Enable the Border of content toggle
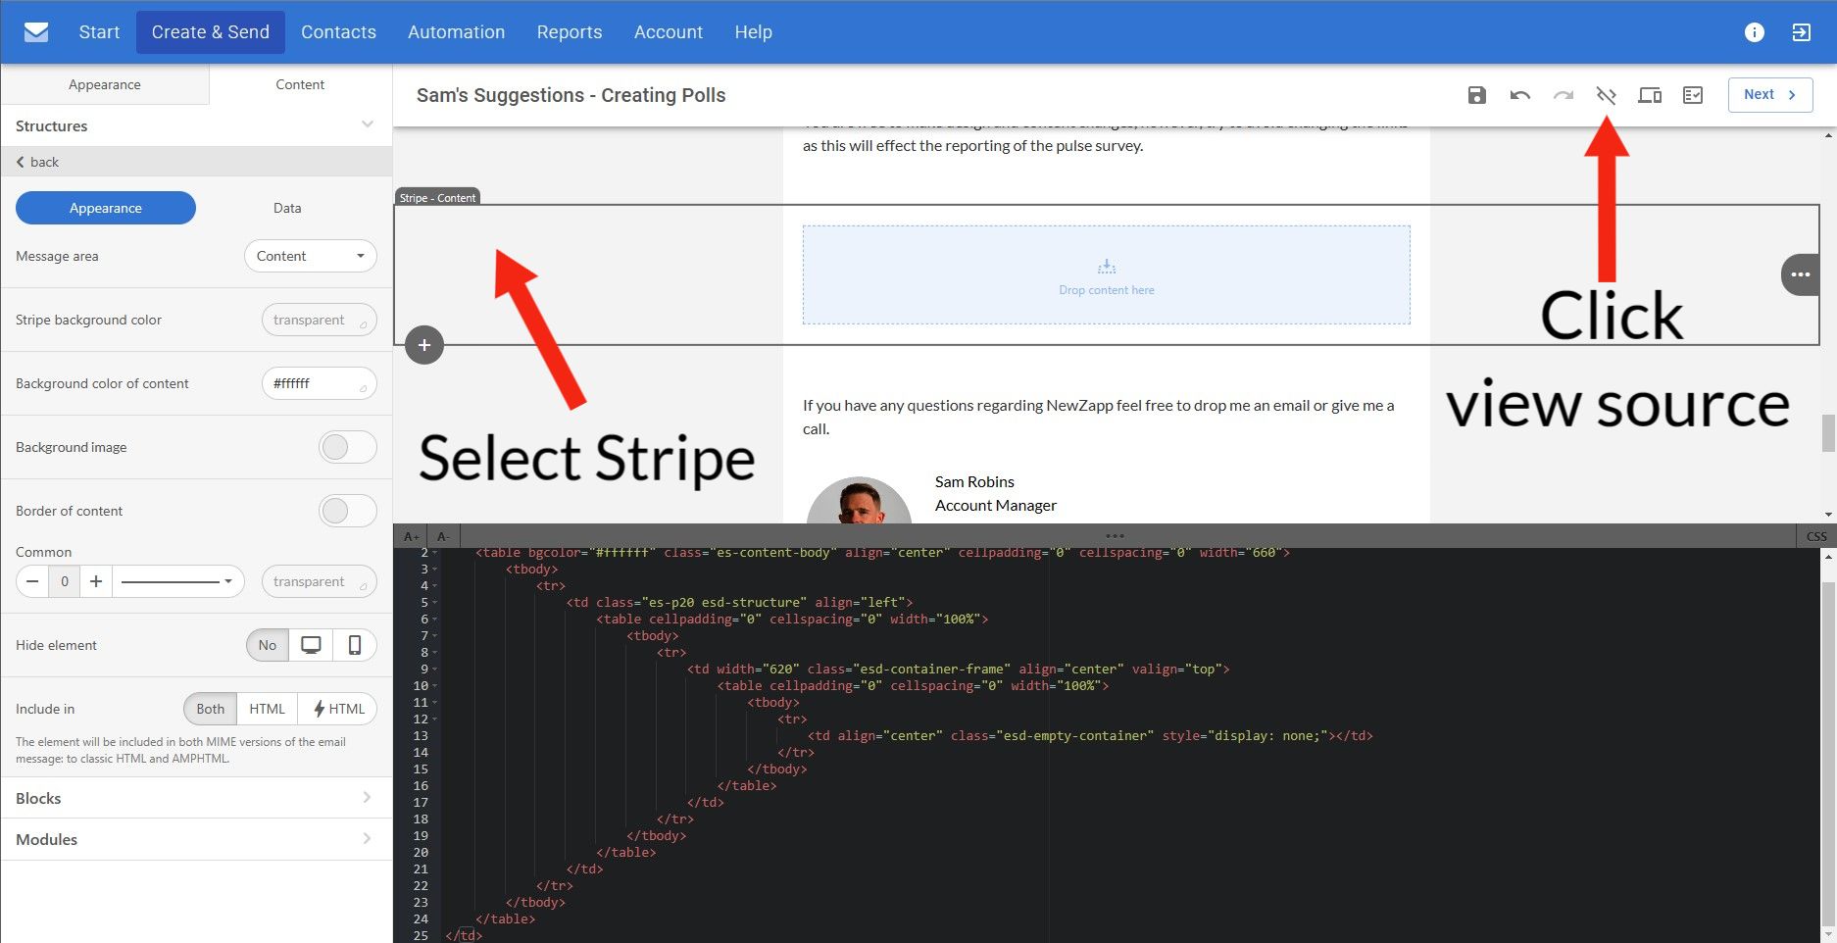 point(347,511)
